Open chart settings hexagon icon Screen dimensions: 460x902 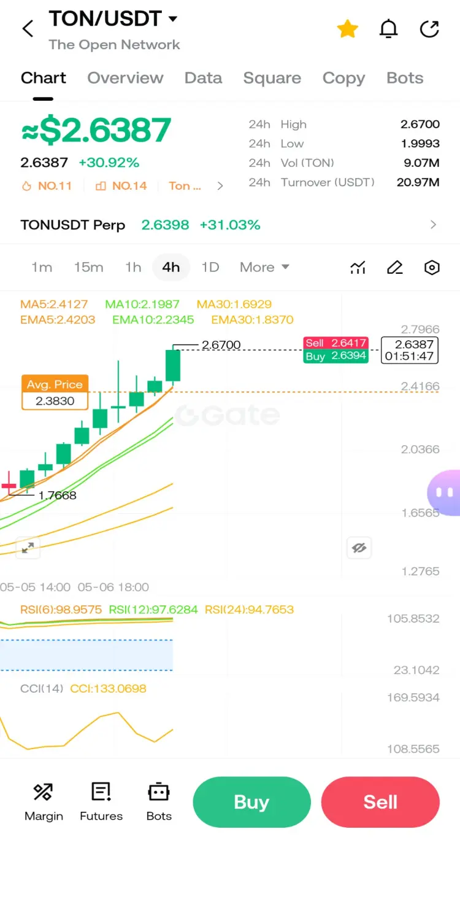point(432,268)
